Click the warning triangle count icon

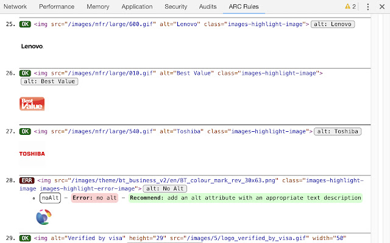click(350, 7)
